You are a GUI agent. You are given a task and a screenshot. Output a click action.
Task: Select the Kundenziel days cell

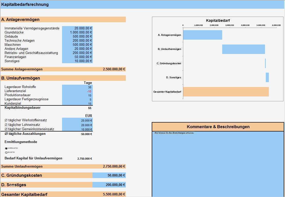[x=77, y=104]
